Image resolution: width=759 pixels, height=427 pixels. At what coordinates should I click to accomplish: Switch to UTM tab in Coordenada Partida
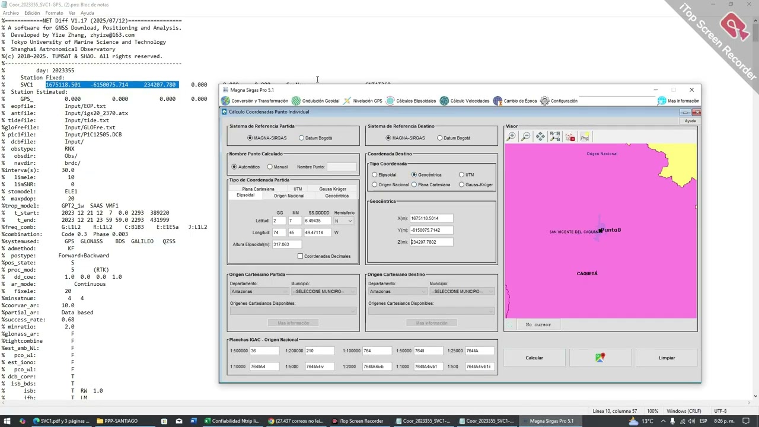(298, 189)
